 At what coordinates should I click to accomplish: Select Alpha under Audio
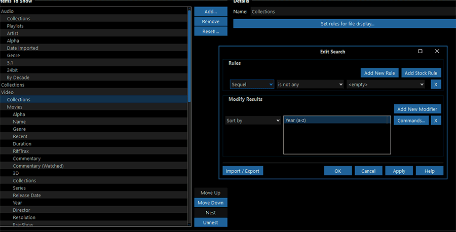tap(94, 41)
